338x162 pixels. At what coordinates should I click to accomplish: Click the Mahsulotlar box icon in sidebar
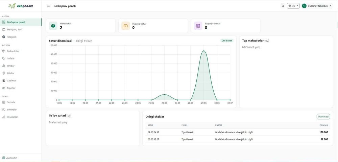4,51
